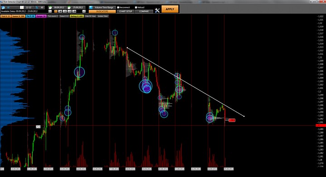This screenshot has height=177, width=326.
Task: Open the Volume Time Range dropdown
Action: tap(104, 7)
